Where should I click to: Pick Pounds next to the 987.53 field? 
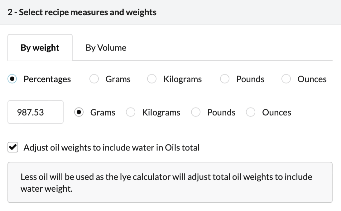tap(196, 112)
